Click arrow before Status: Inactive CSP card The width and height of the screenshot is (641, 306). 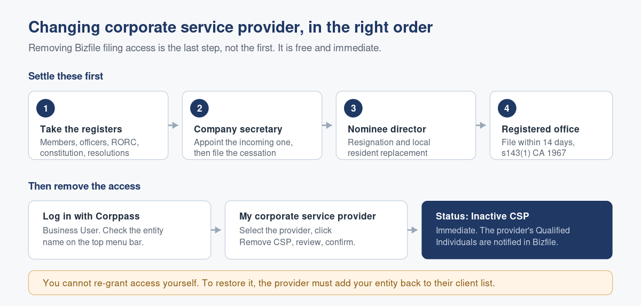coord(413,230)
